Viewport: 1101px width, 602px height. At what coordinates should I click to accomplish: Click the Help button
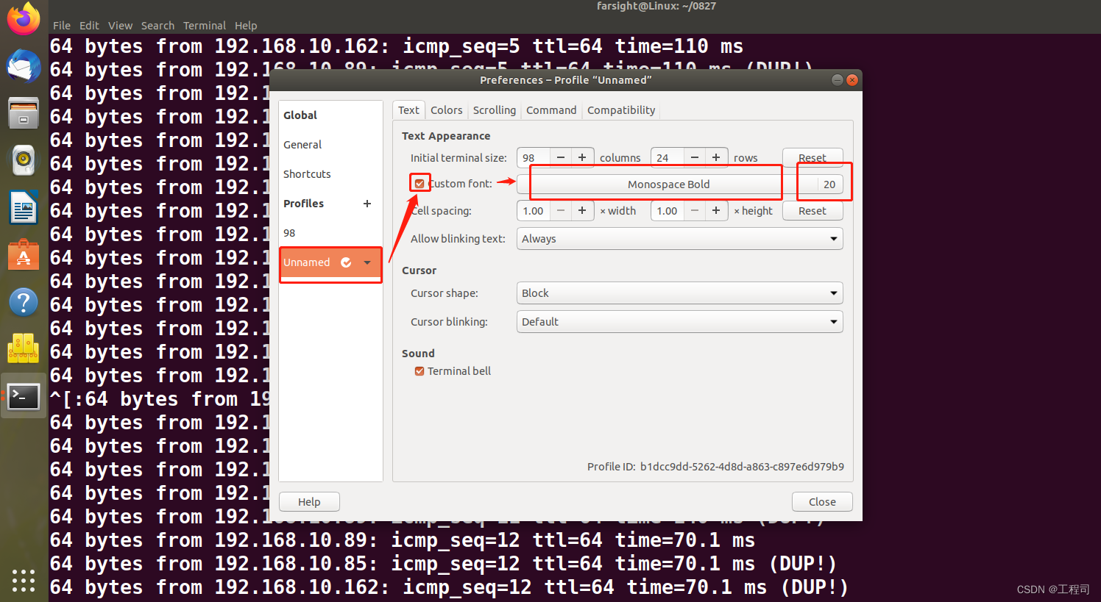[x=309, y=501]
